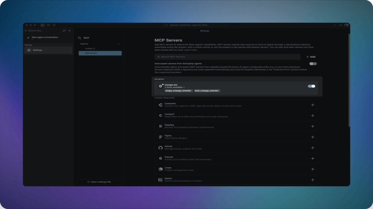The height and width of the screenshot is (209, 373).
Task: Open the Settings tab in sidebar
Action: pos(48,50)
